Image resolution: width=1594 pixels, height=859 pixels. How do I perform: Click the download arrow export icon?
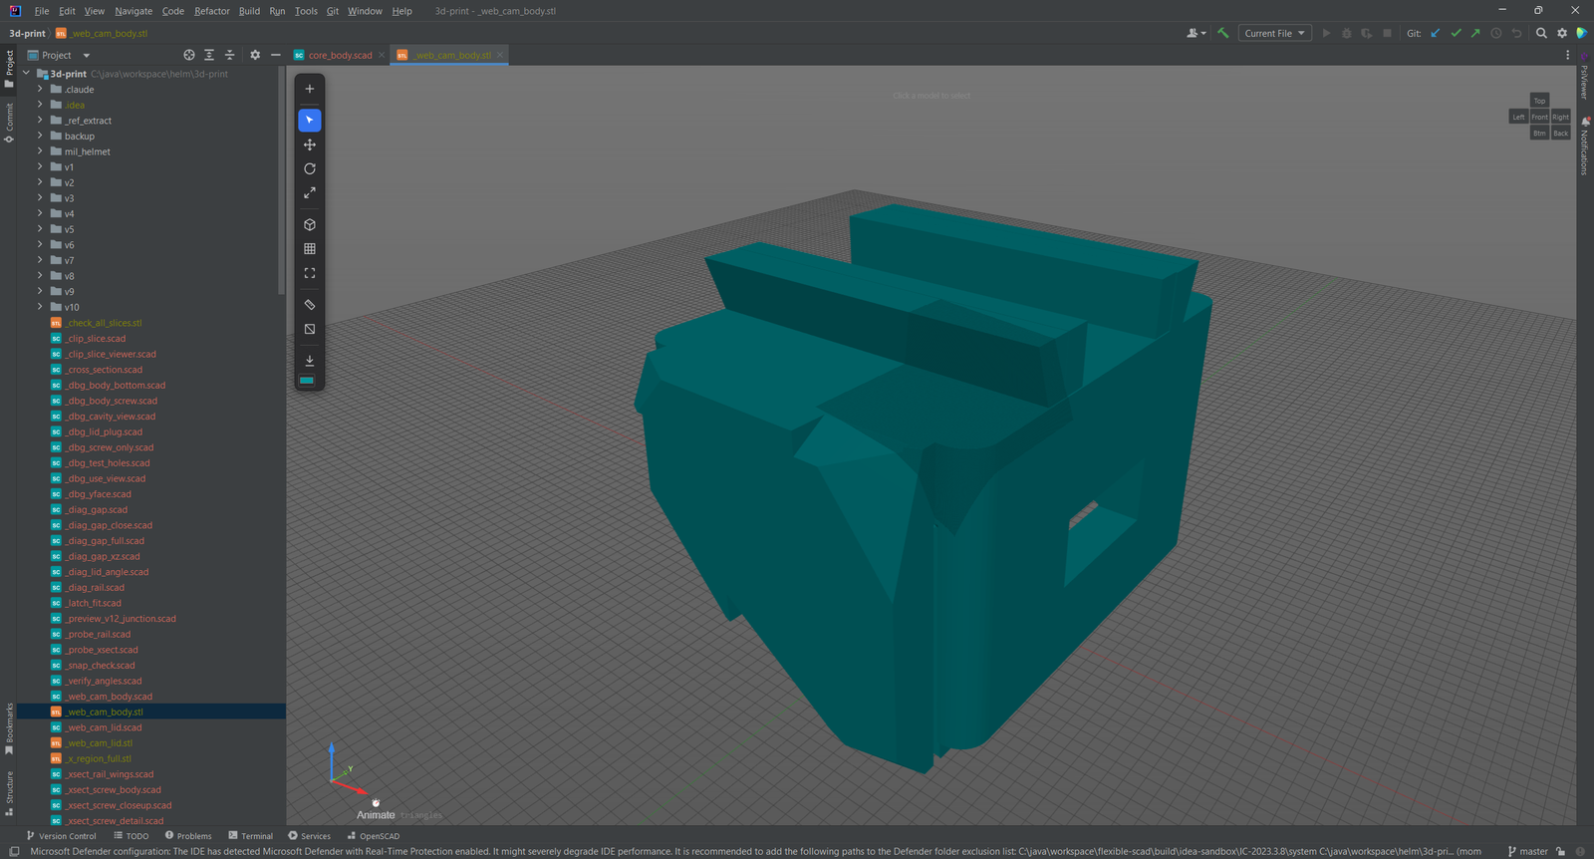[310, 361]
